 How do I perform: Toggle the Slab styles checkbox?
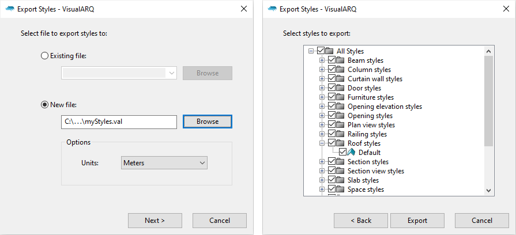332,180
